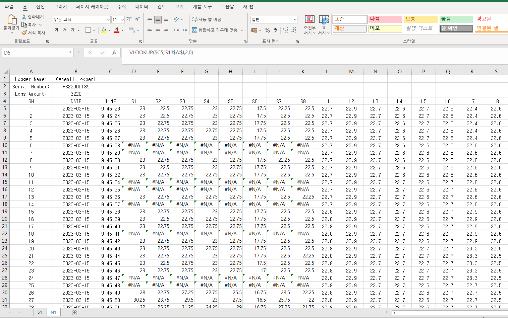Apply cell borders icon
Image resolution: width=508 pixels, height=318 pixels.
pyautogui.click(x=88, y=30)
